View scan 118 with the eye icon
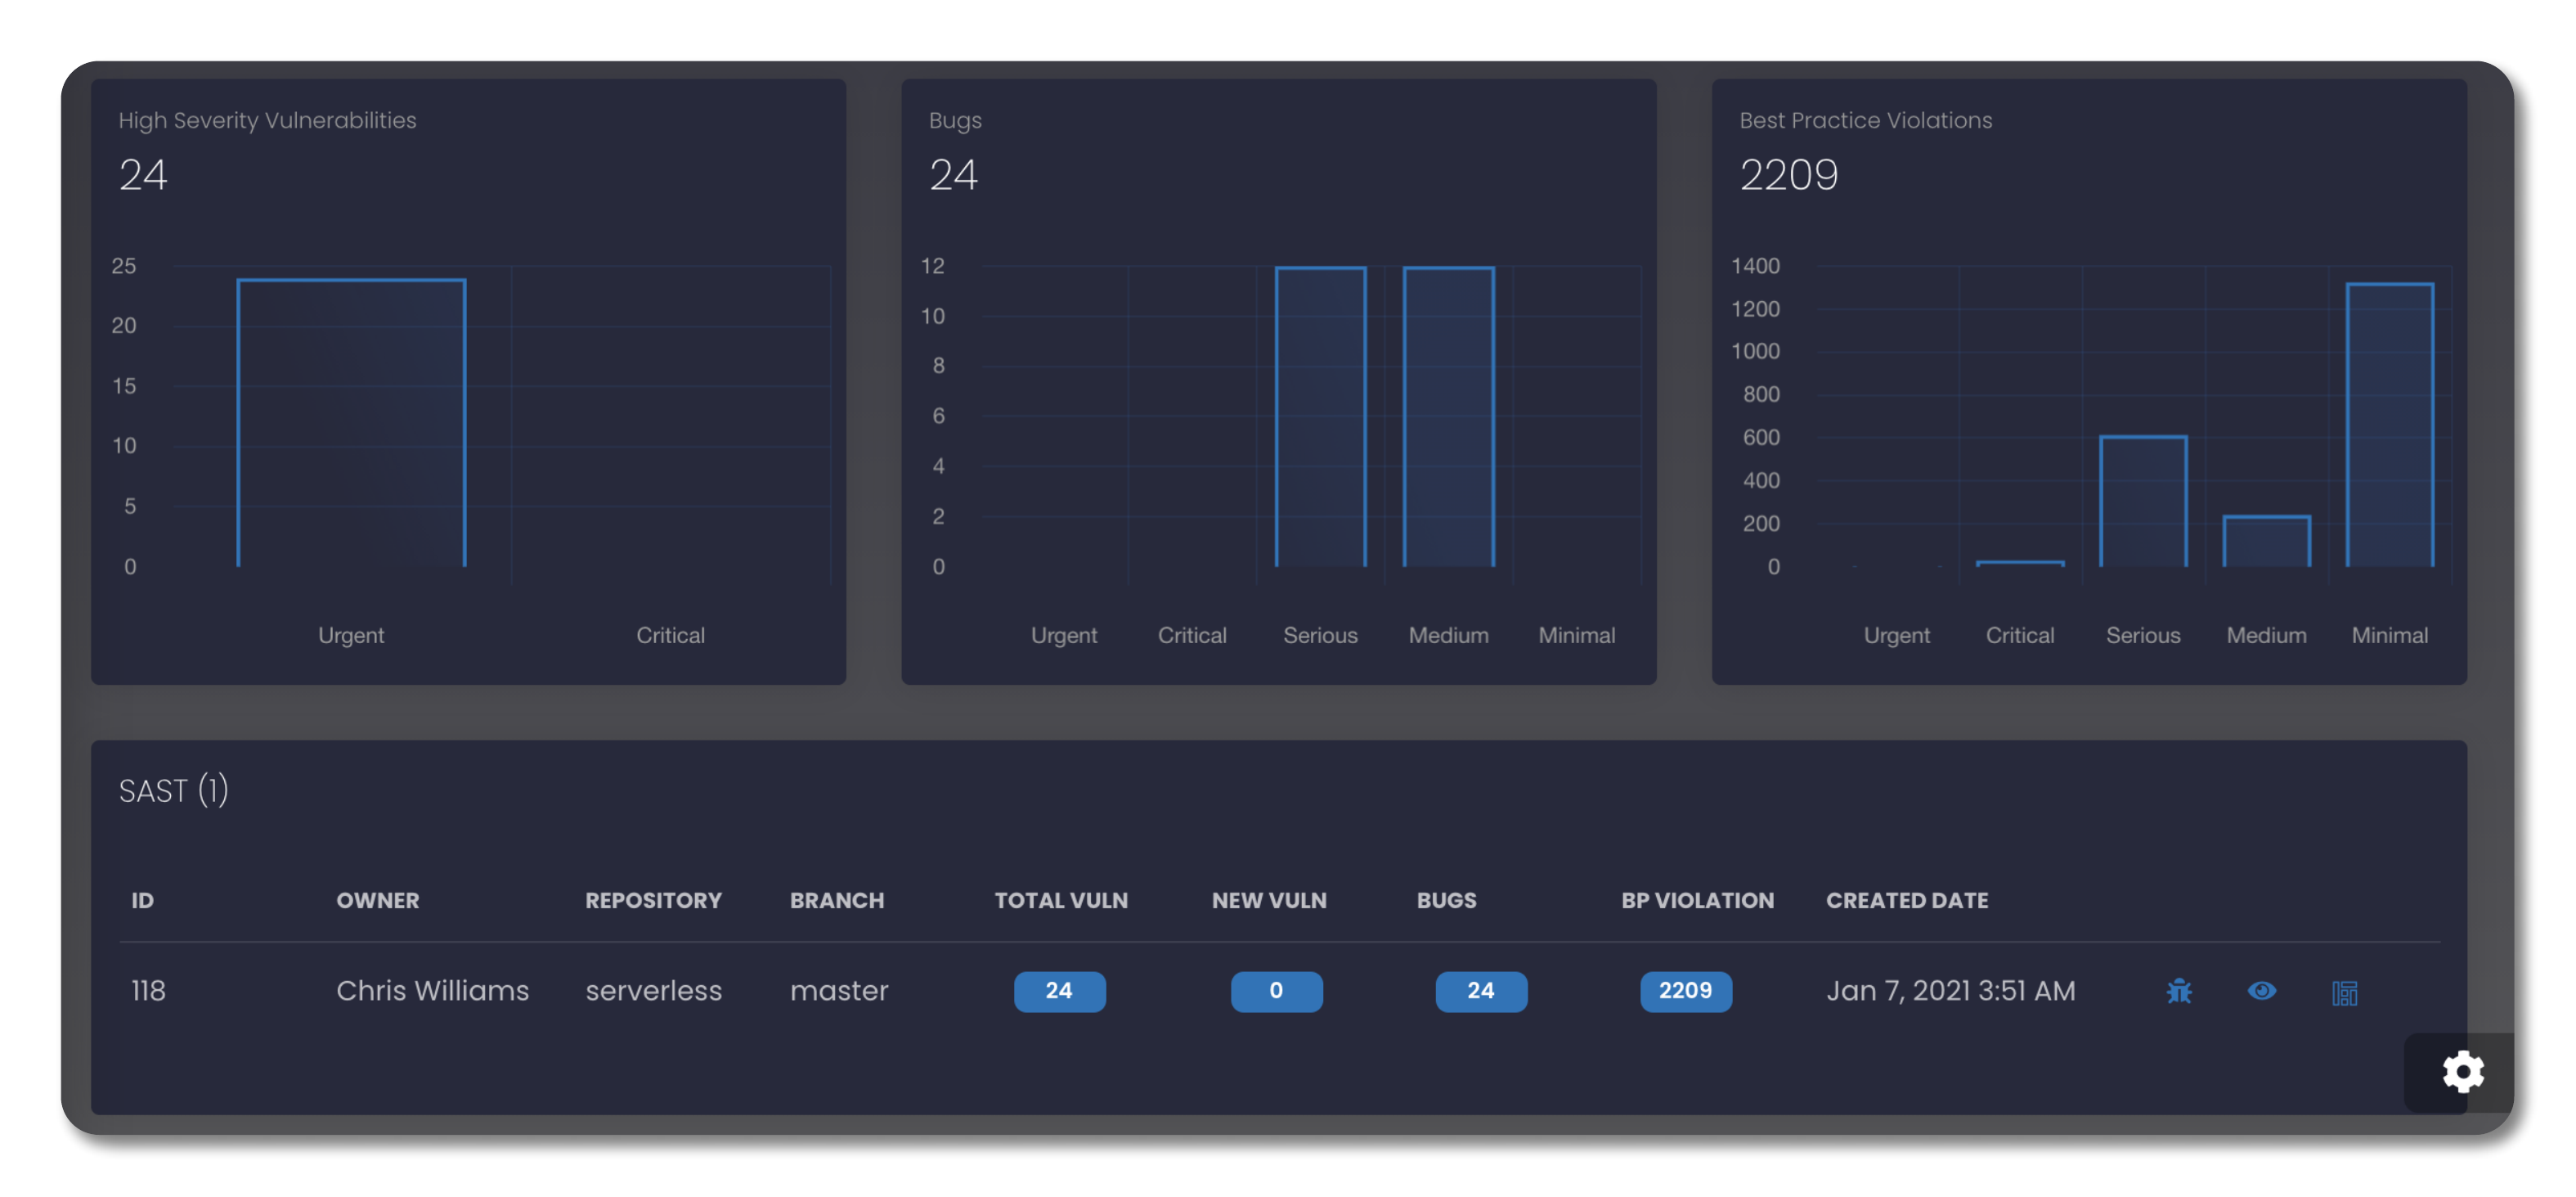Screen dimensions: 2576x1197 click(x=2261, y=991)
